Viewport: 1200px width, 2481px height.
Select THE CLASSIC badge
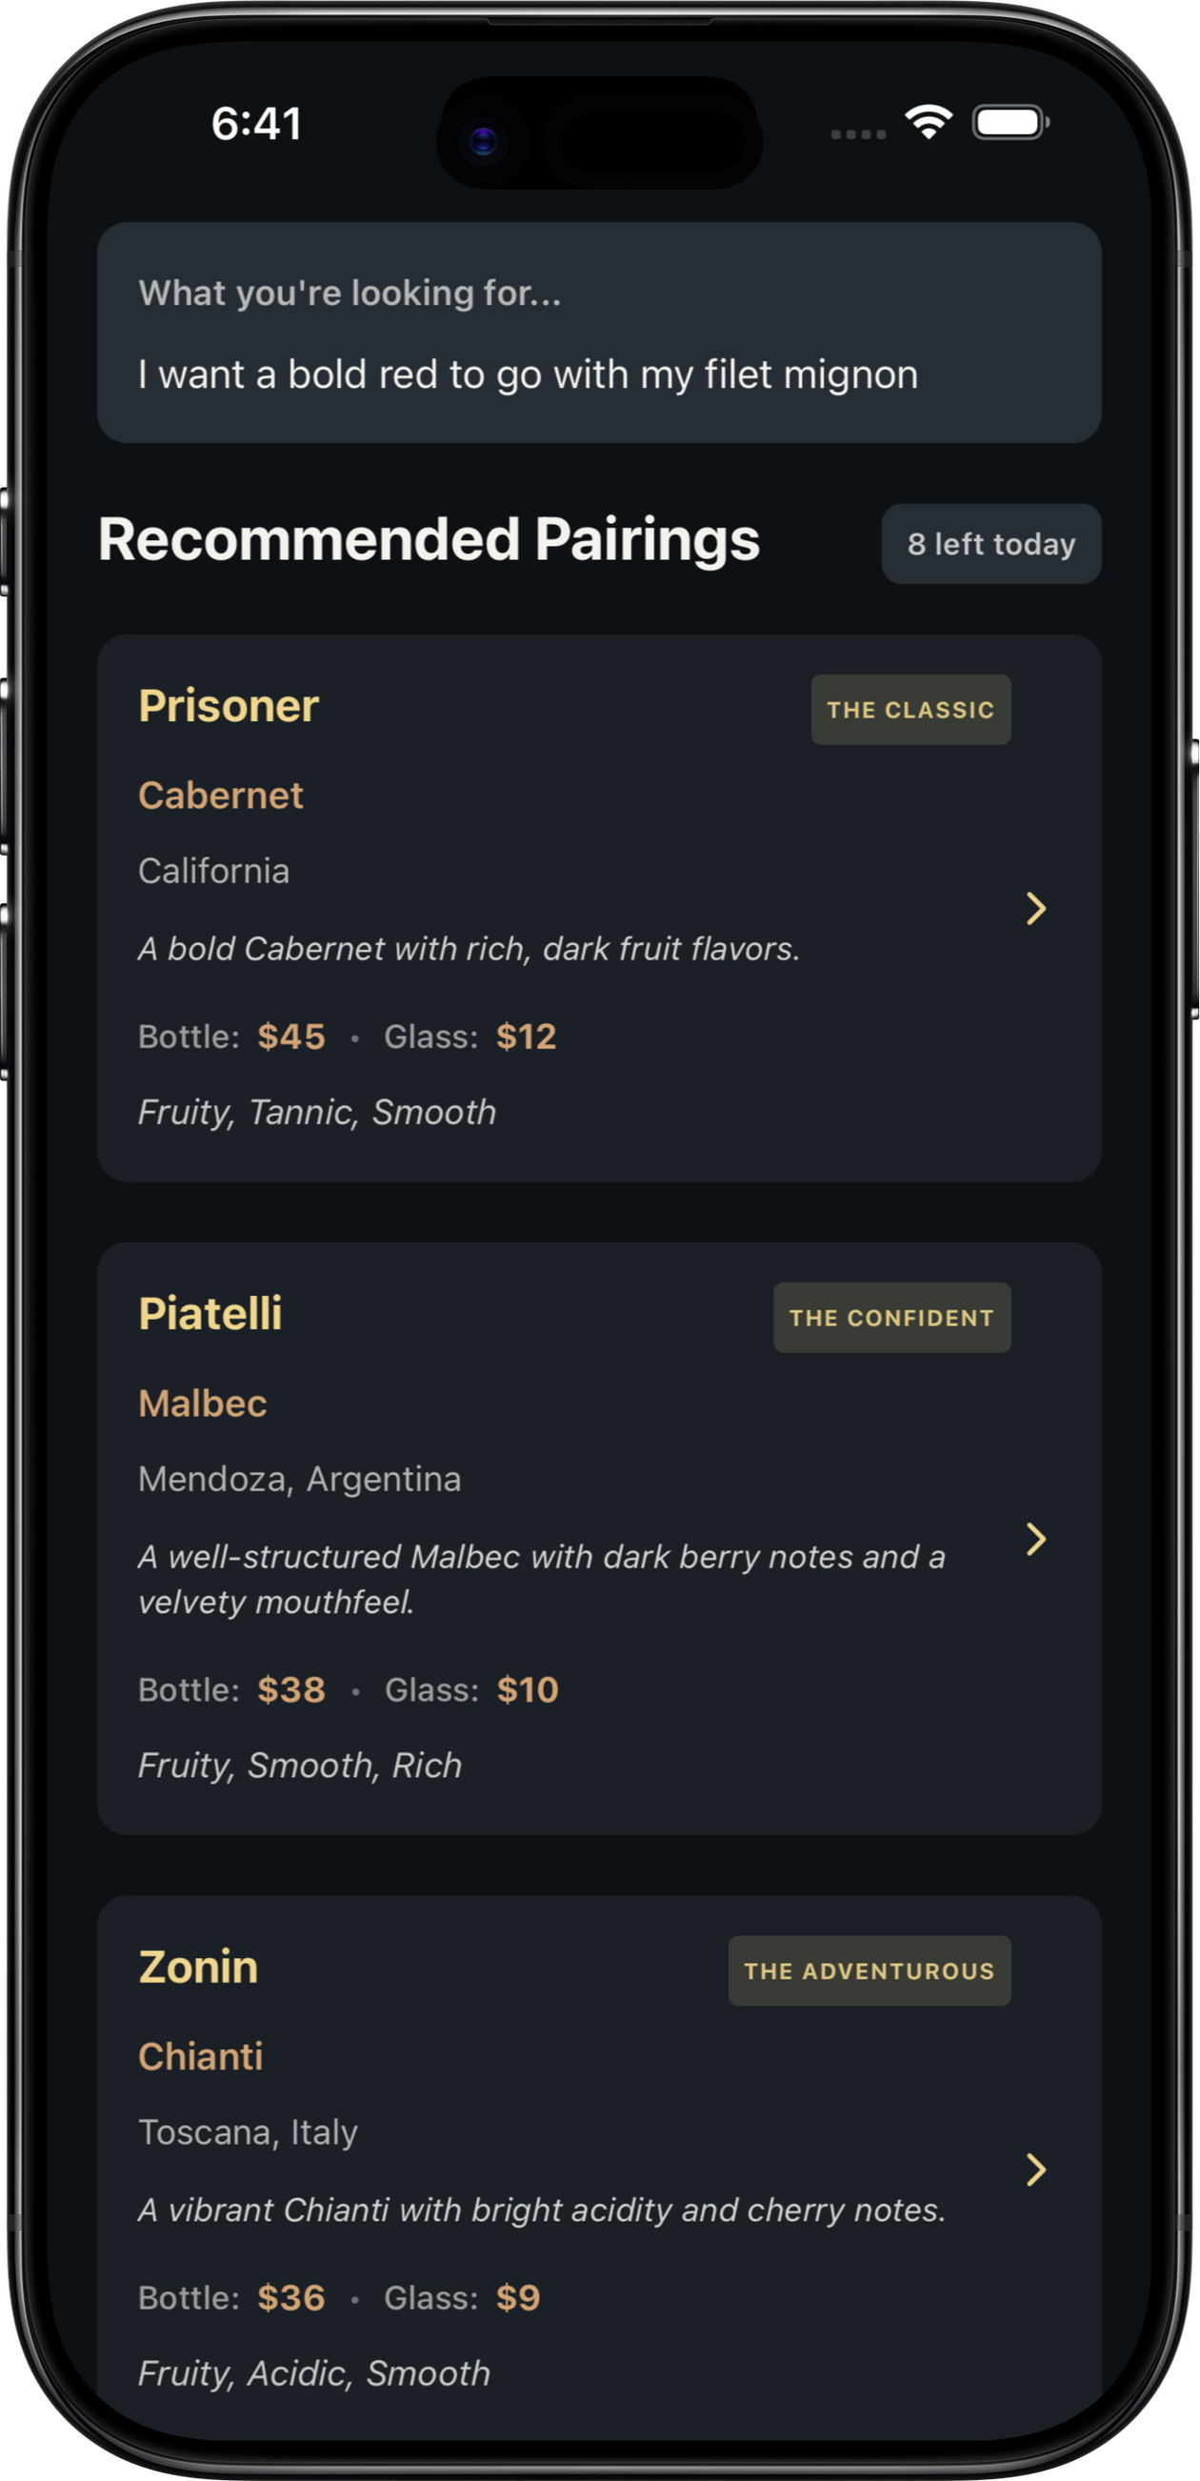point(910,710)
